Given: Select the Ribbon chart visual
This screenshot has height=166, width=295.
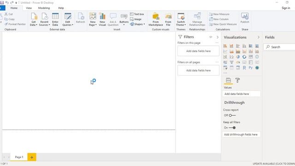Looking at the screenshot, I should tap(257, 51).
